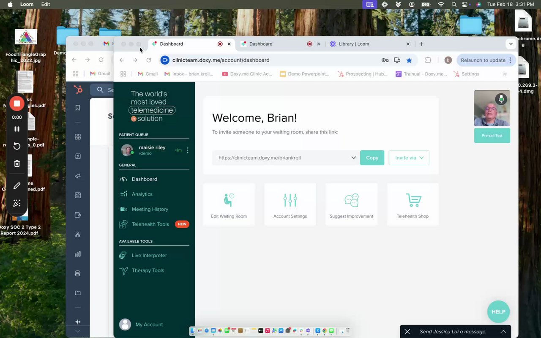This screenshot has width=541, height=338.
Task: Click Live Interpreter globe icon
Action: coord(123,255)
